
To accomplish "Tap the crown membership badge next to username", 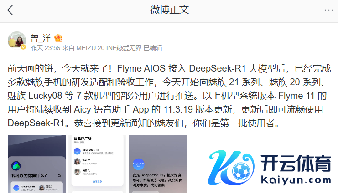I will coord(58,38).
